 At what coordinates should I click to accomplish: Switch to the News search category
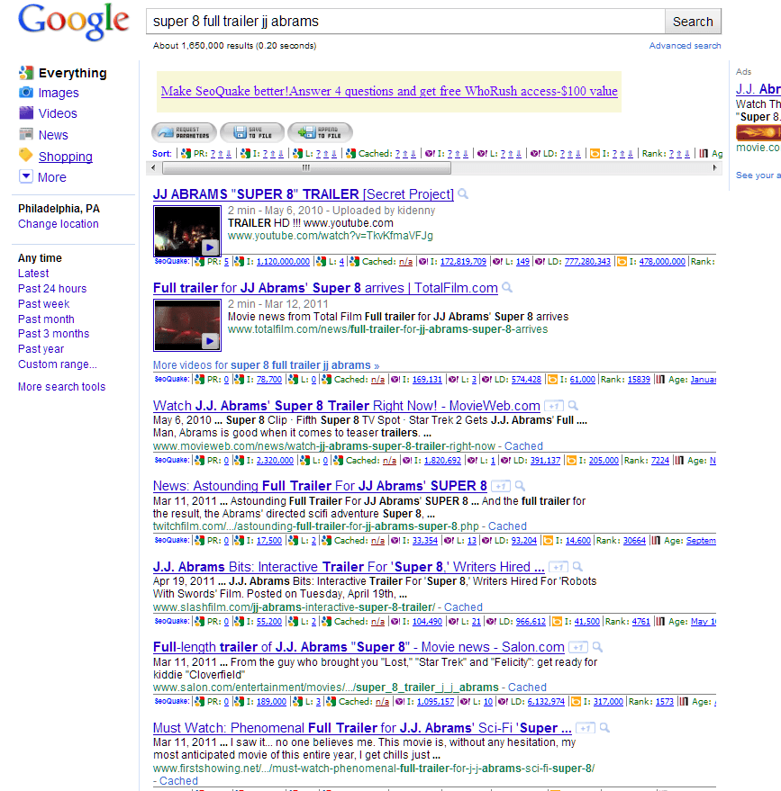click(x=53, y=135)
